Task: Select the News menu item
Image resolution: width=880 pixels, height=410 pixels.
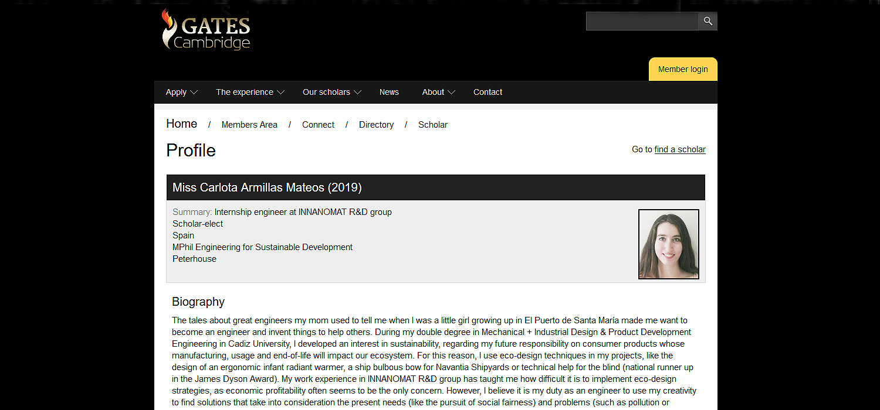Action: [x=389, y=92]
